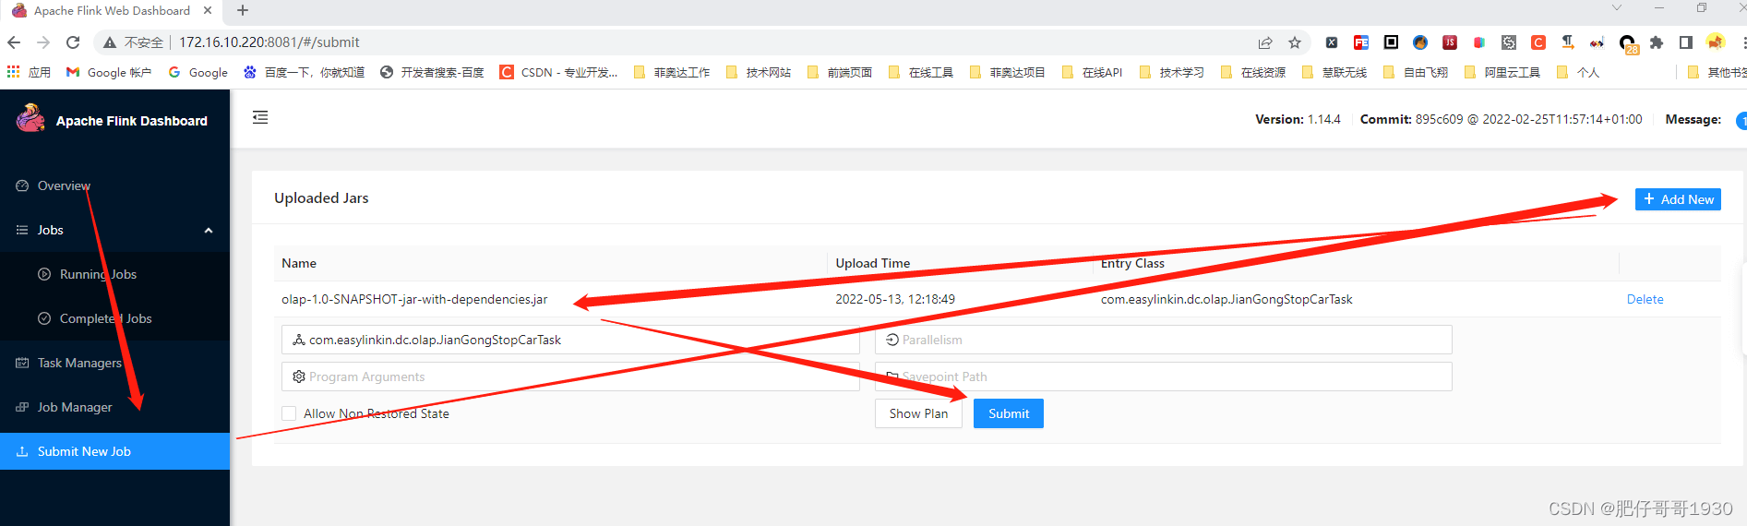Open the extension with 28 badge

coord(1628,43)
